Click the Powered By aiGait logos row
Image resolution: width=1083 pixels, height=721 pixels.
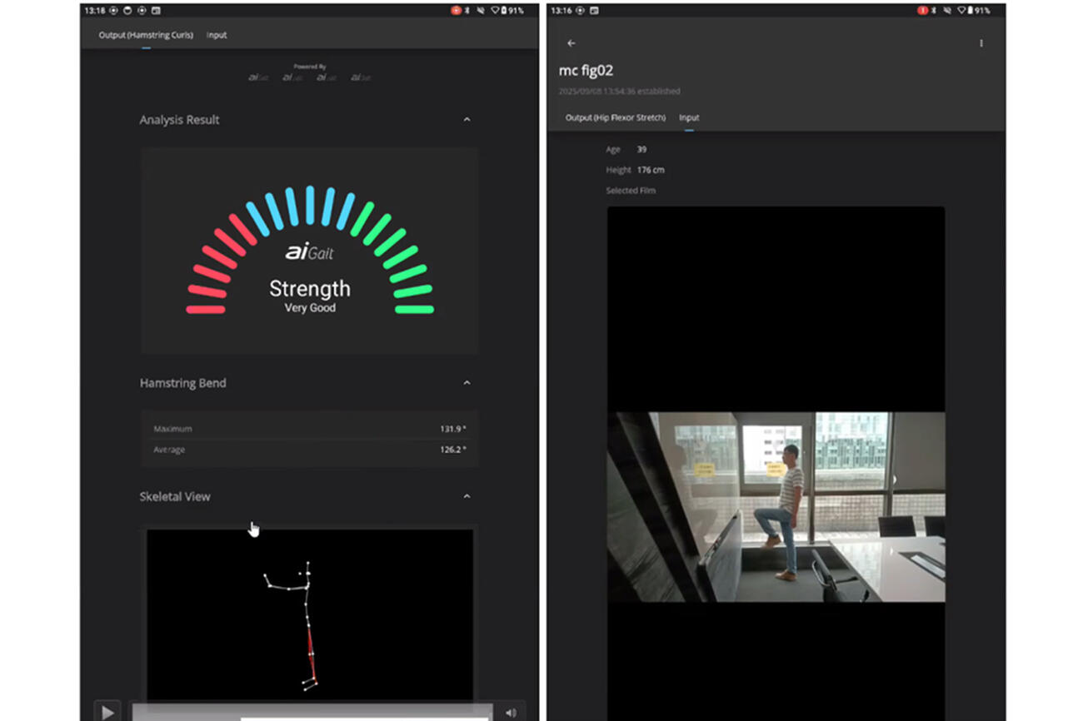pyautogui.click(x=309, y=77)
